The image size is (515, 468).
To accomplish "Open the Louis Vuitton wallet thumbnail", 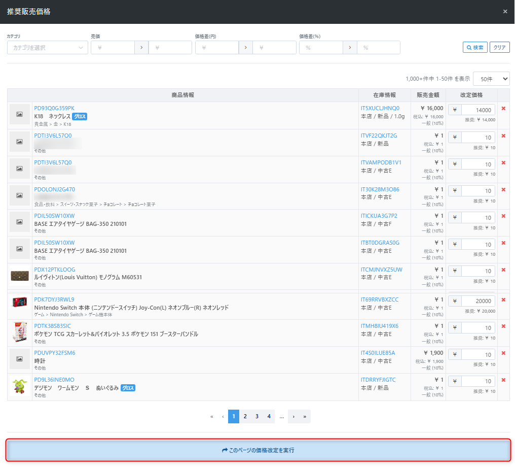I will click(20, 276).
